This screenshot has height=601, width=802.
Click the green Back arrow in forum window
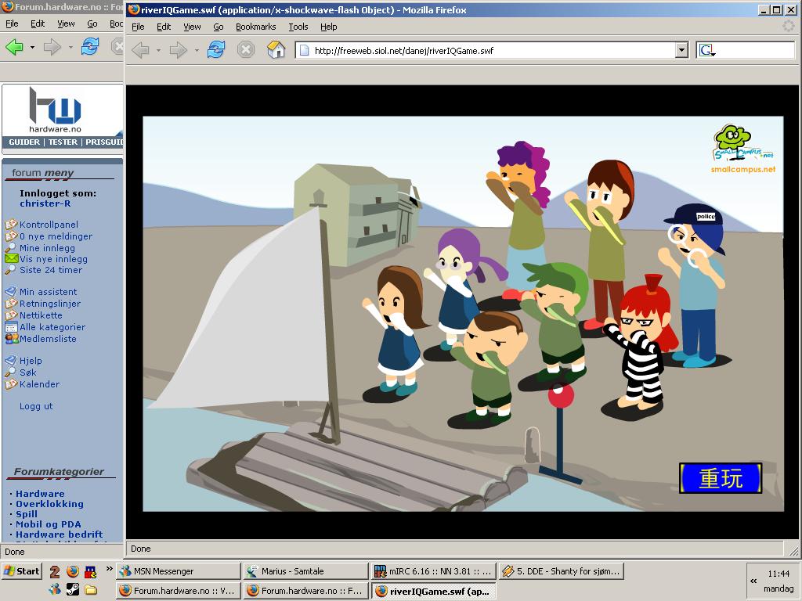14,47
